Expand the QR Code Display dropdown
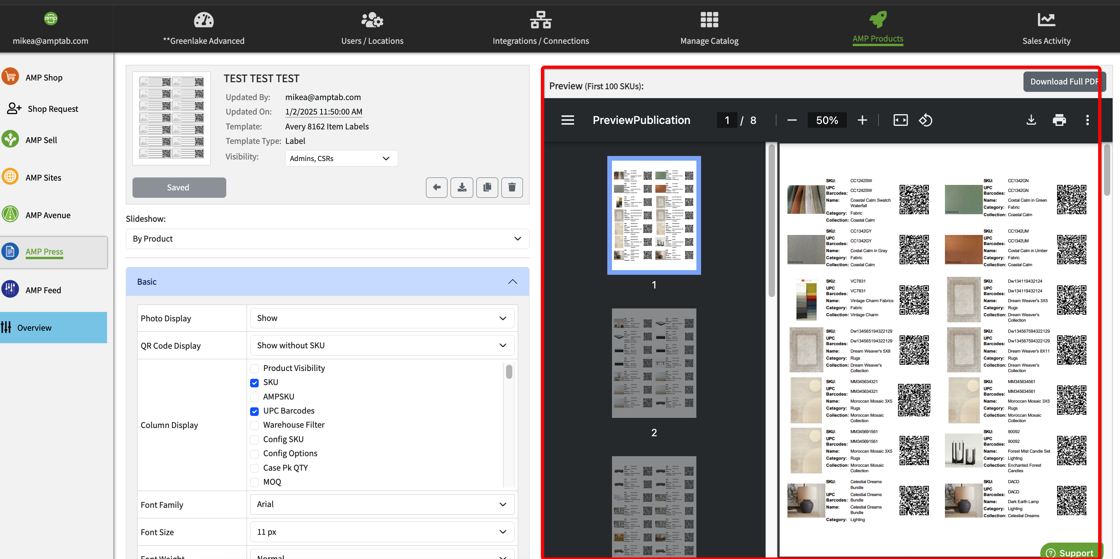1120x559 pixels. (x=382, y=346)
